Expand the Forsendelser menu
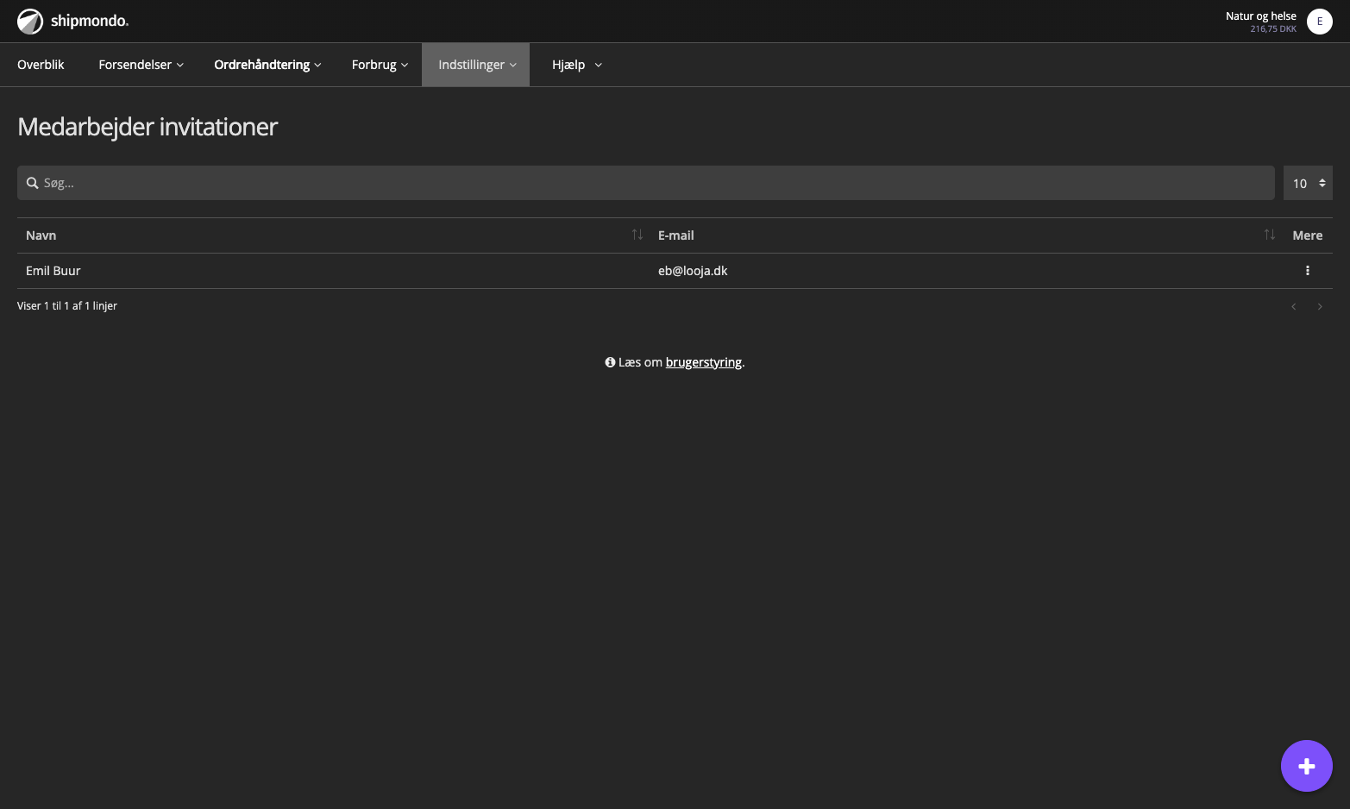 [141, 65]
